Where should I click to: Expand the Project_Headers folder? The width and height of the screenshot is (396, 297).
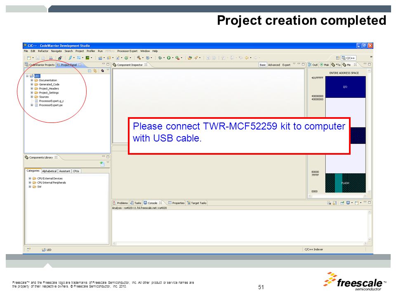pyautogui.click(x=32, y=88)
